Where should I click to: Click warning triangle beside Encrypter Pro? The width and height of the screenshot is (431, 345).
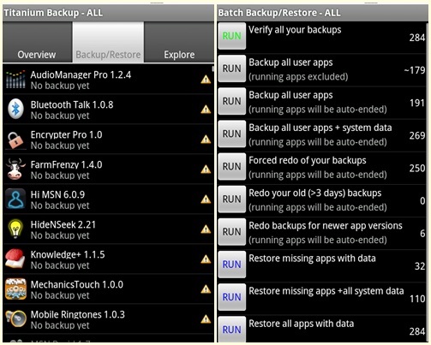(x=206, y=140)
